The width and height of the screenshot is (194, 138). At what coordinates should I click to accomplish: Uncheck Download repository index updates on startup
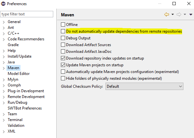pos(63,58)
